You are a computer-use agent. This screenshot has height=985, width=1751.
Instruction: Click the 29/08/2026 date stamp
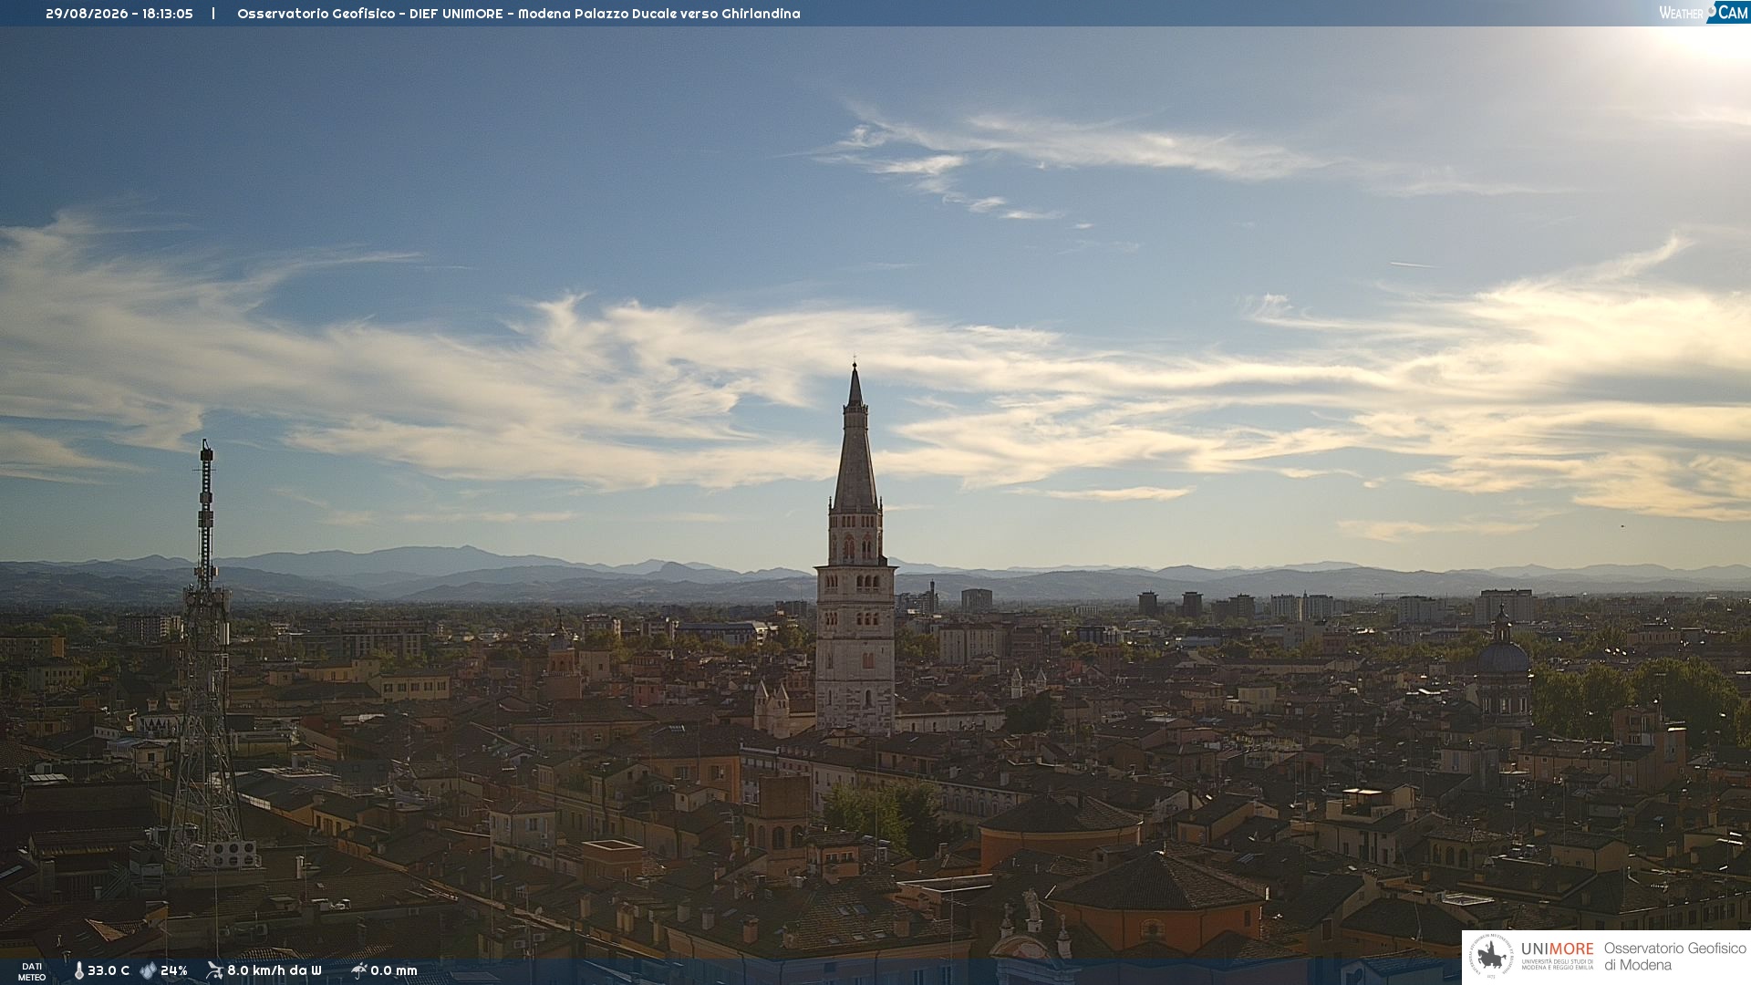click(87, 14)
